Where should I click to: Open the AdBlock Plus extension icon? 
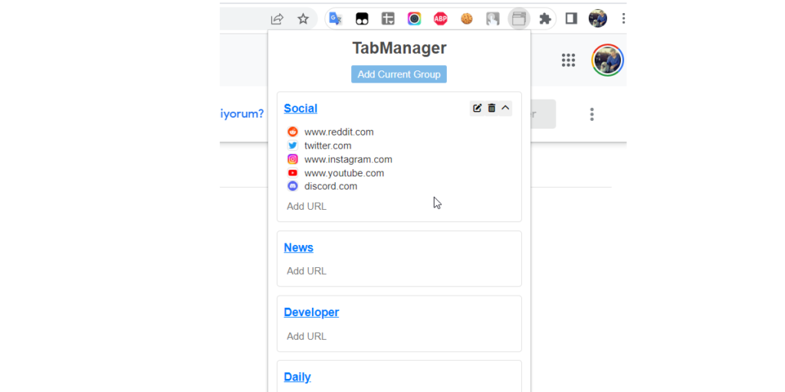tap(440, 19)
